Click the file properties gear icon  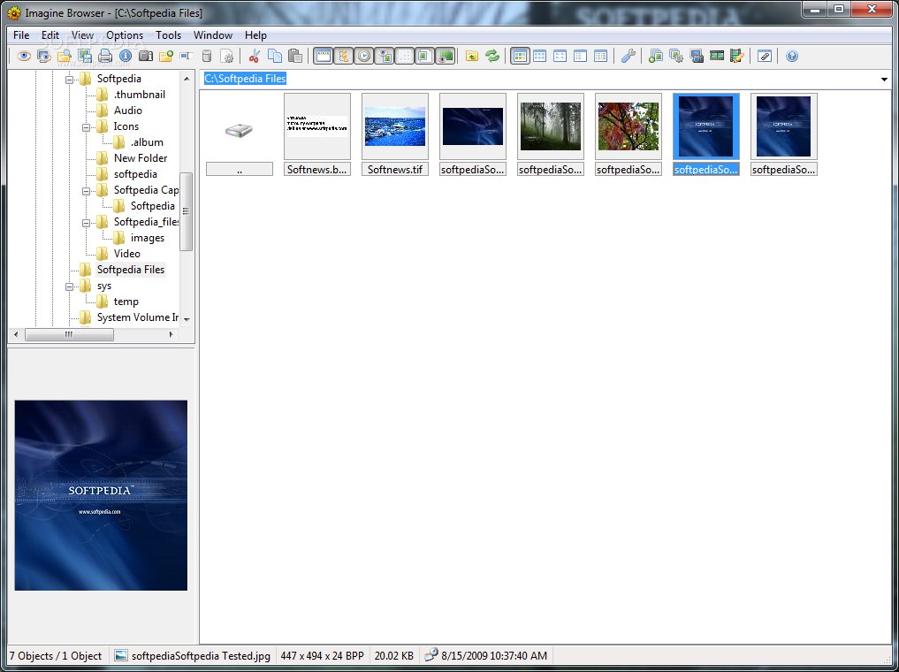click(227, 57)
